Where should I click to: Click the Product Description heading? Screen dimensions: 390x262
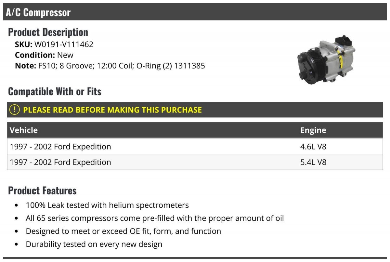click(48, 32)
